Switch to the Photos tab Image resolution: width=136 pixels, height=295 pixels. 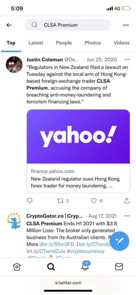(x=93, y=43)
